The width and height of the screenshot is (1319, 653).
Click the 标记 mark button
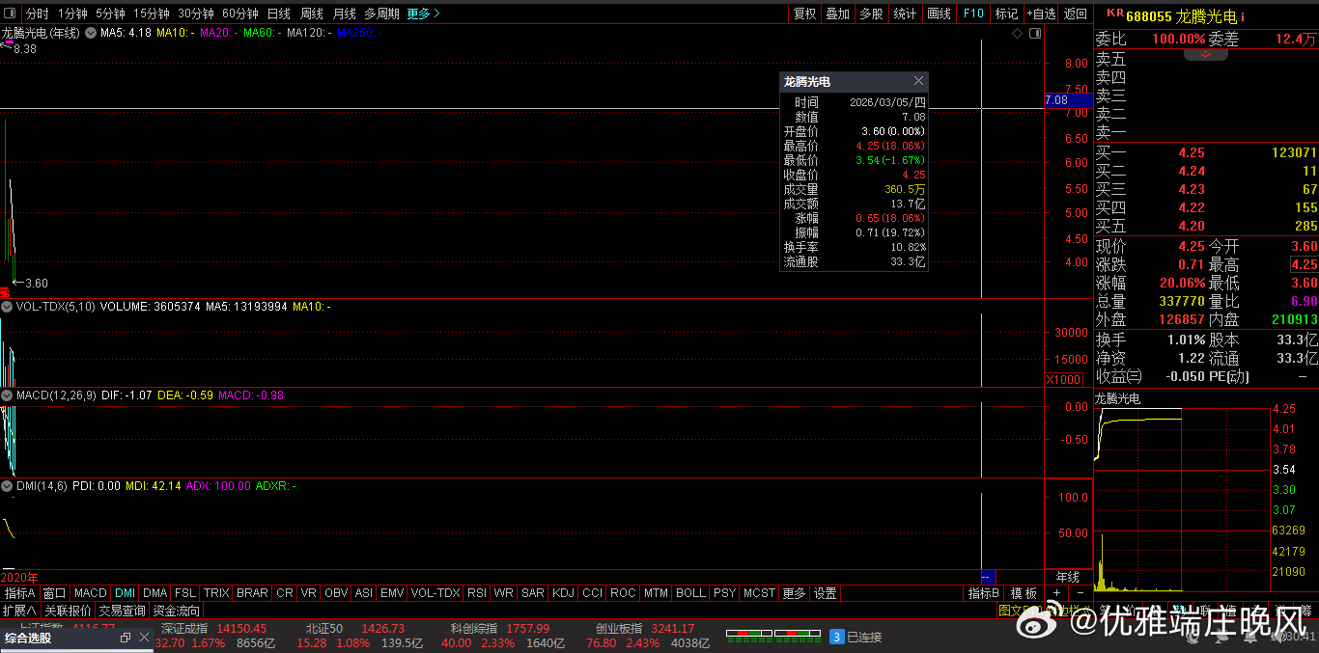pos(1006,14)
